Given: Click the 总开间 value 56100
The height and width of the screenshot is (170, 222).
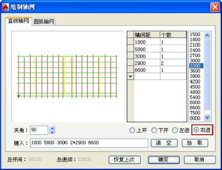Looking at the screenshot, I should click(35, 159).
